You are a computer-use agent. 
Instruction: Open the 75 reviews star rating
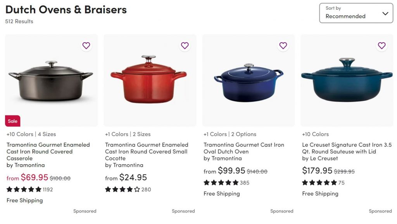[x=323, y=183]
